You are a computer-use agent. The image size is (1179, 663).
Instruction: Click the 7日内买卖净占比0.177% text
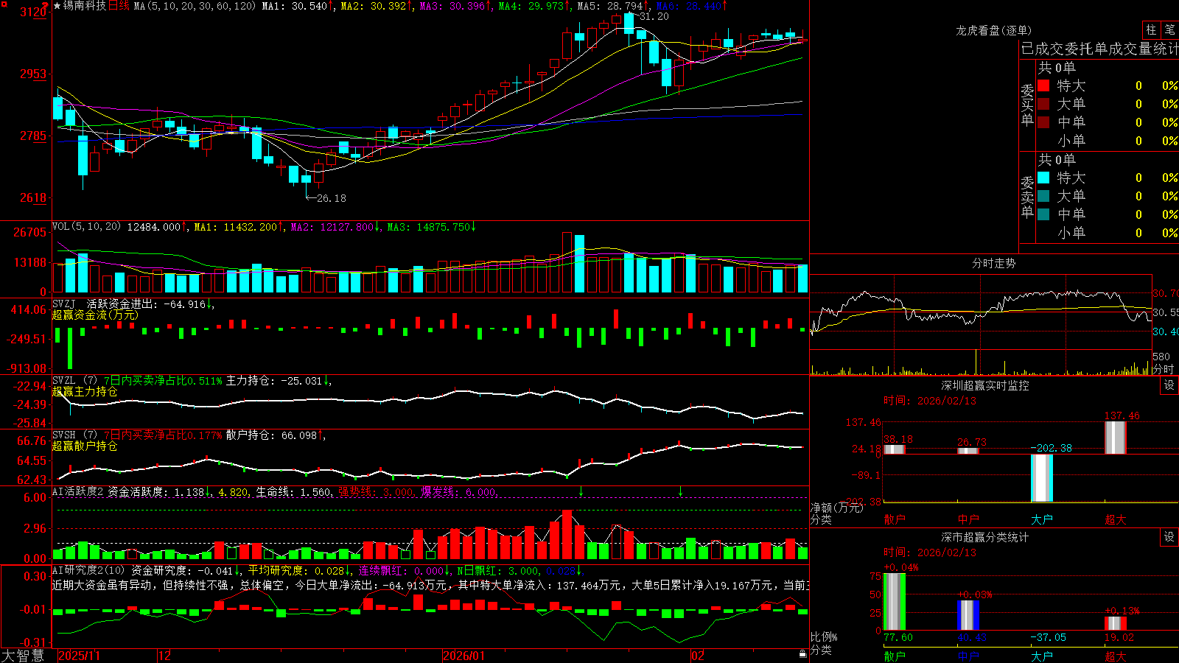(163, 435)
